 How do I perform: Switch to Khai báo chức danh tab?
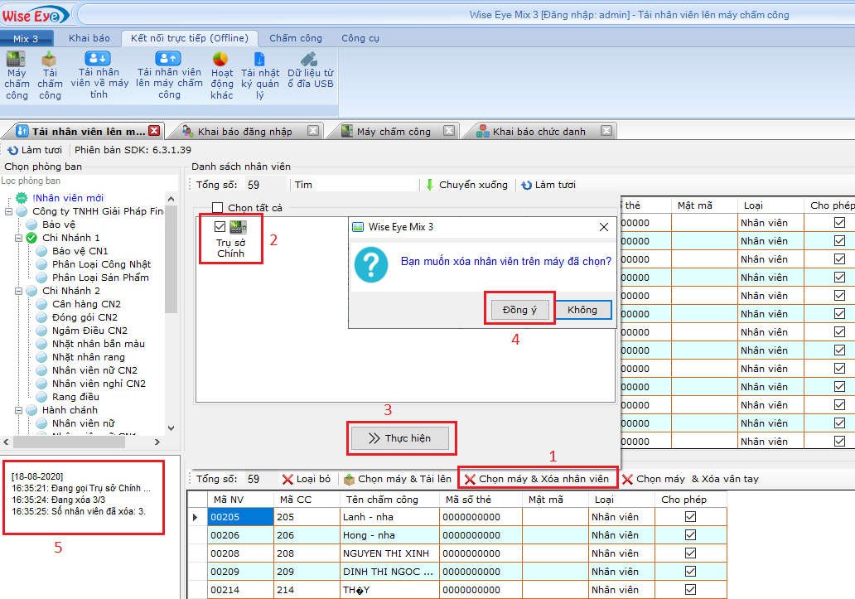tap(539, 131)
